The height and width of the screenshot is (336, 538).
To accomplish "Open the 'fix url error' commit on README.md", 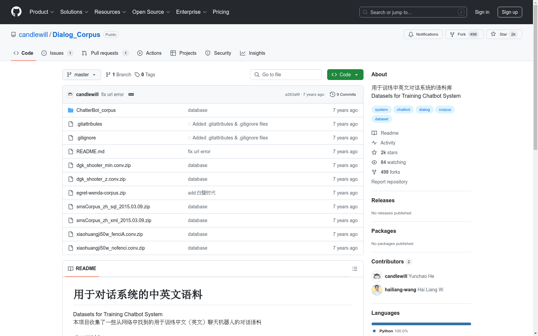I will click(199, 152).
